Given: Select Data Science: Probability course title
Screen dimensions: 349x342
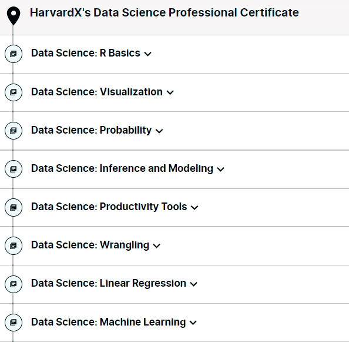Looking at the screenshot, I should tap(91, 130).
